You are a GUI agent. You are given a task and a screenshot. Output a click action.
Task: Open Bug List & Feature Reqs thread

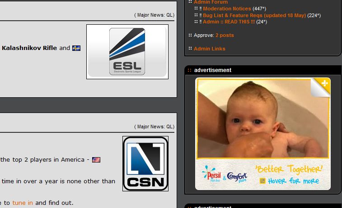click(x=254, y=15)
